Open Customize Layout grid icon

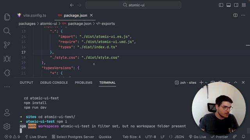tap(244, 5)
